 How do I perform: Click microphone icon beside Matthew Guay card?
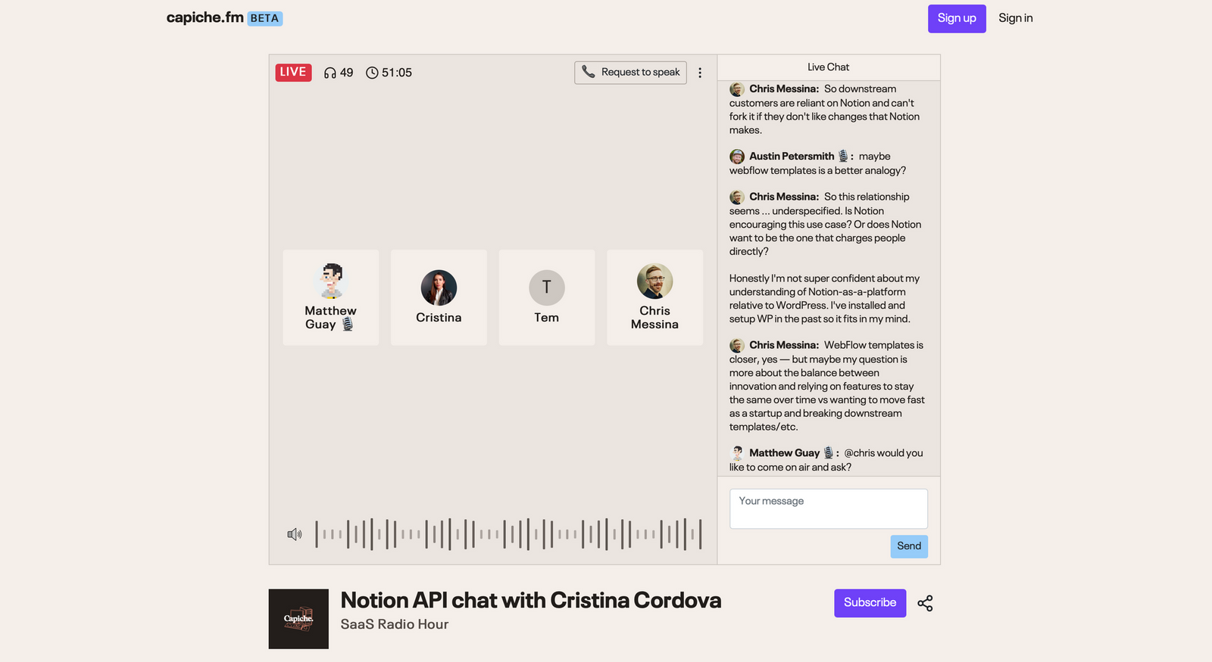click(x=348, y=324)
